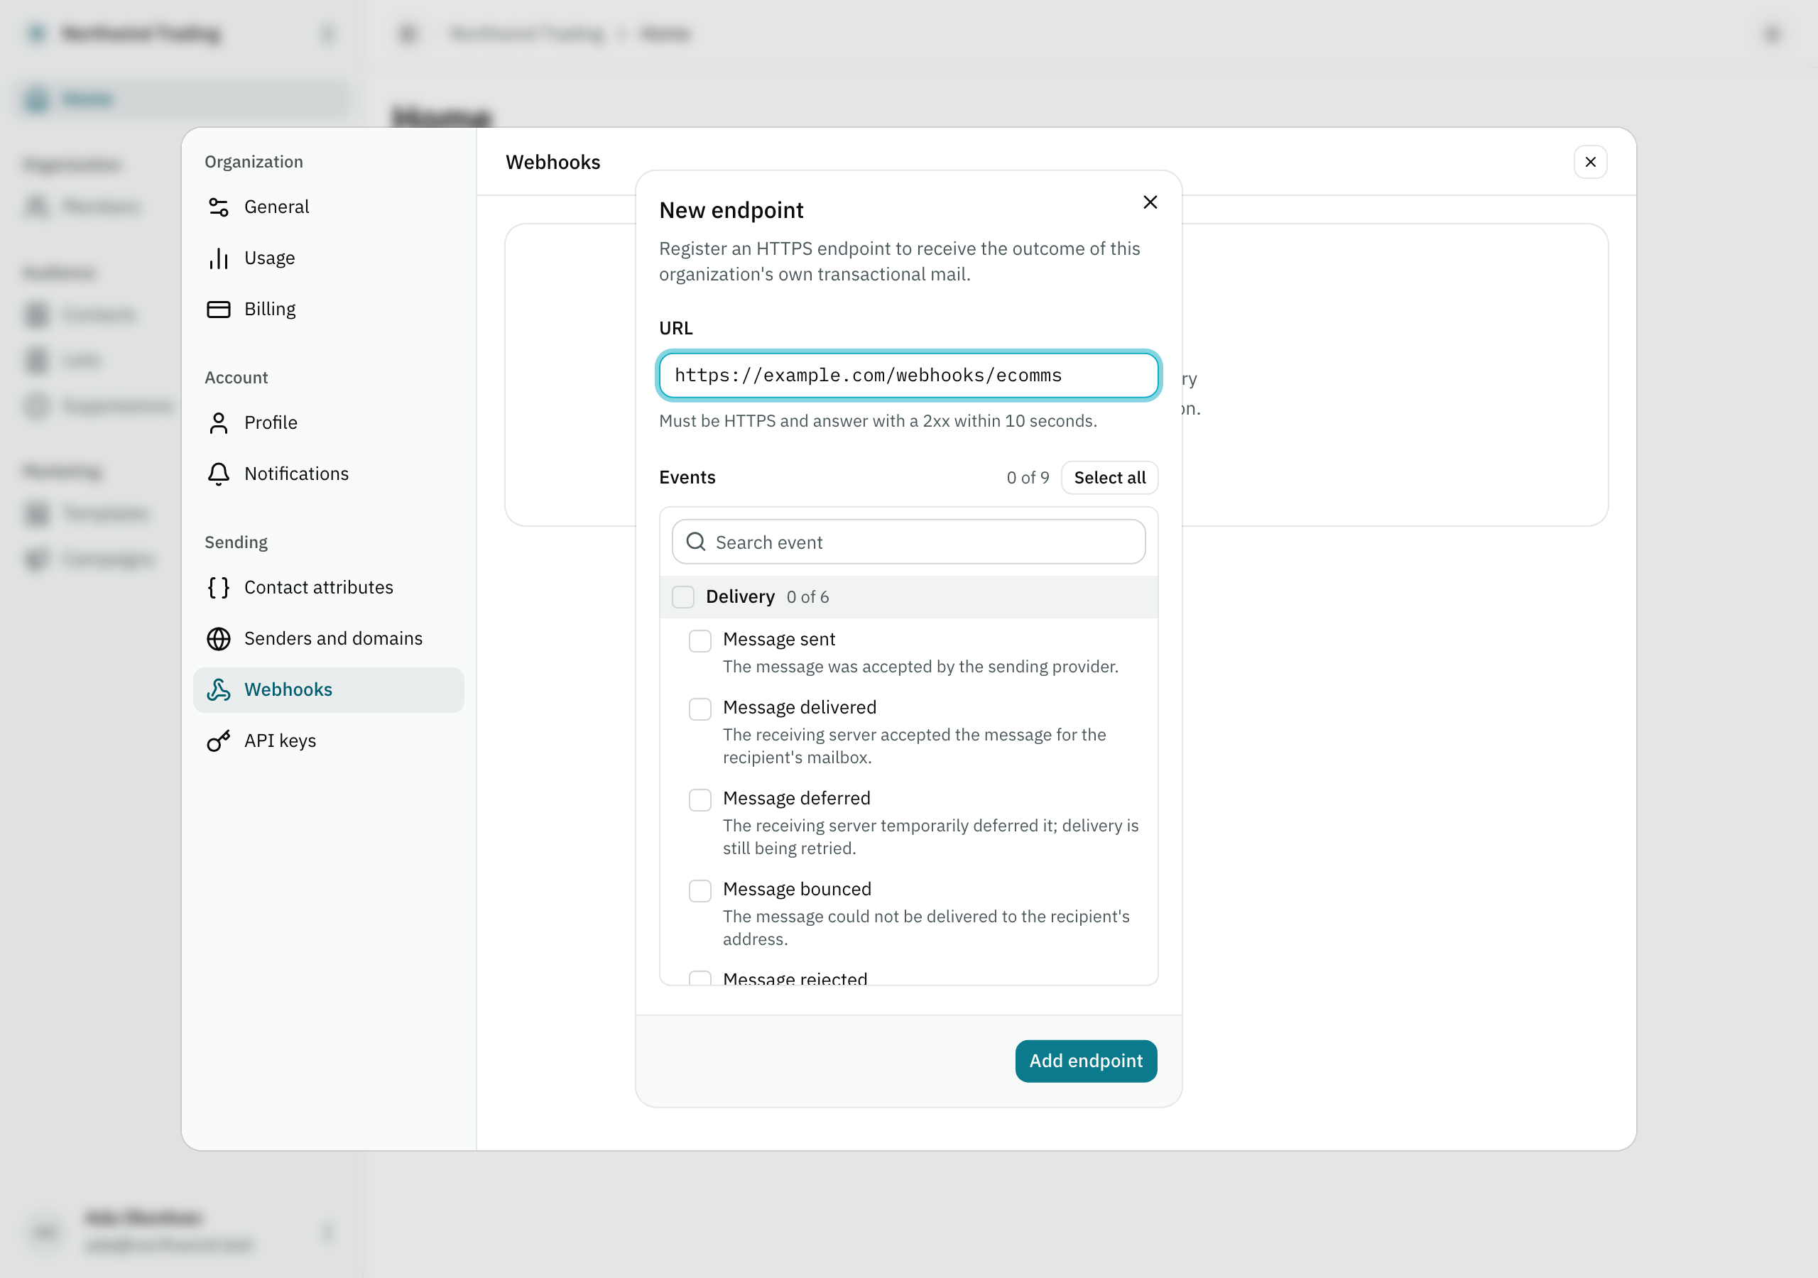The width and height of the screenshot is (1818, 1278).
Task: Click the Search event field
Action: pyautogui.click(x=908, y=542)
